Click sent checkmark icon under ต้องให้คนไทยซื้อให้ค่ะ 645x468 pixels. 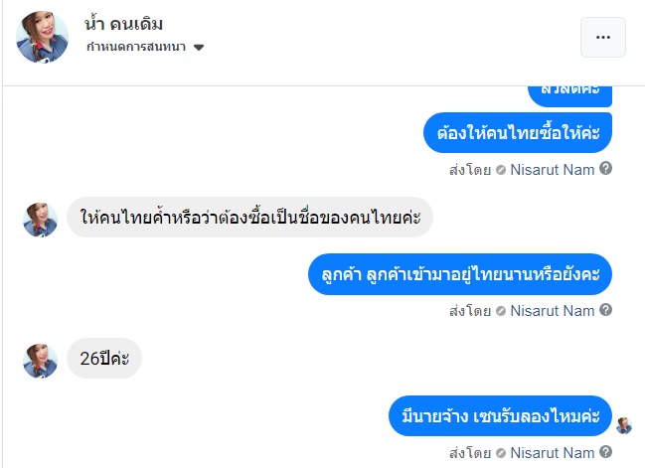click(x=501, y=169)
